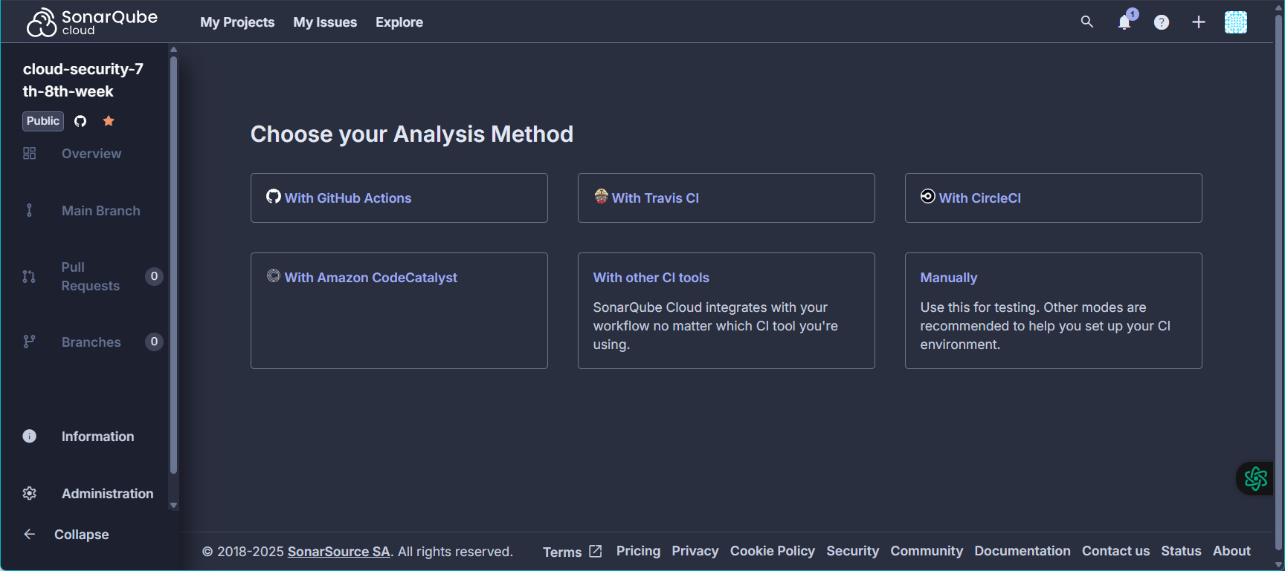Open Main Branch sidebar item

coord(101,211)
